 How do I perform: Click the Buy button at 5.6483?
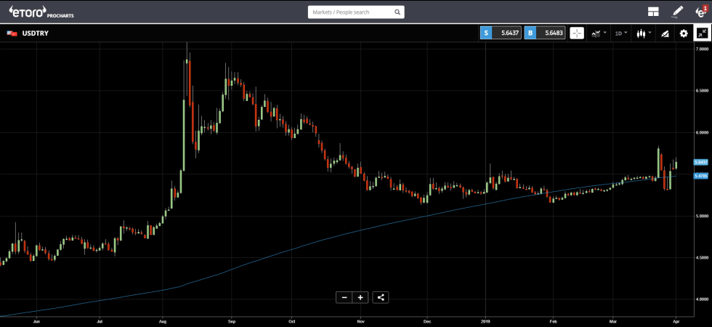pos(544,33)
